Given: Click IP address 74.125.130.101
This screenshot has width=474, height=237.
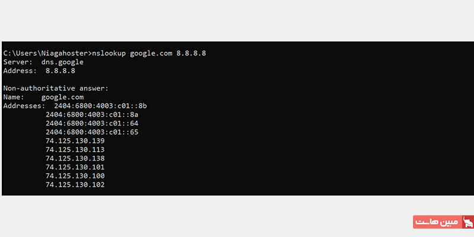Looking at the screenshot, I should coord(75,167).
